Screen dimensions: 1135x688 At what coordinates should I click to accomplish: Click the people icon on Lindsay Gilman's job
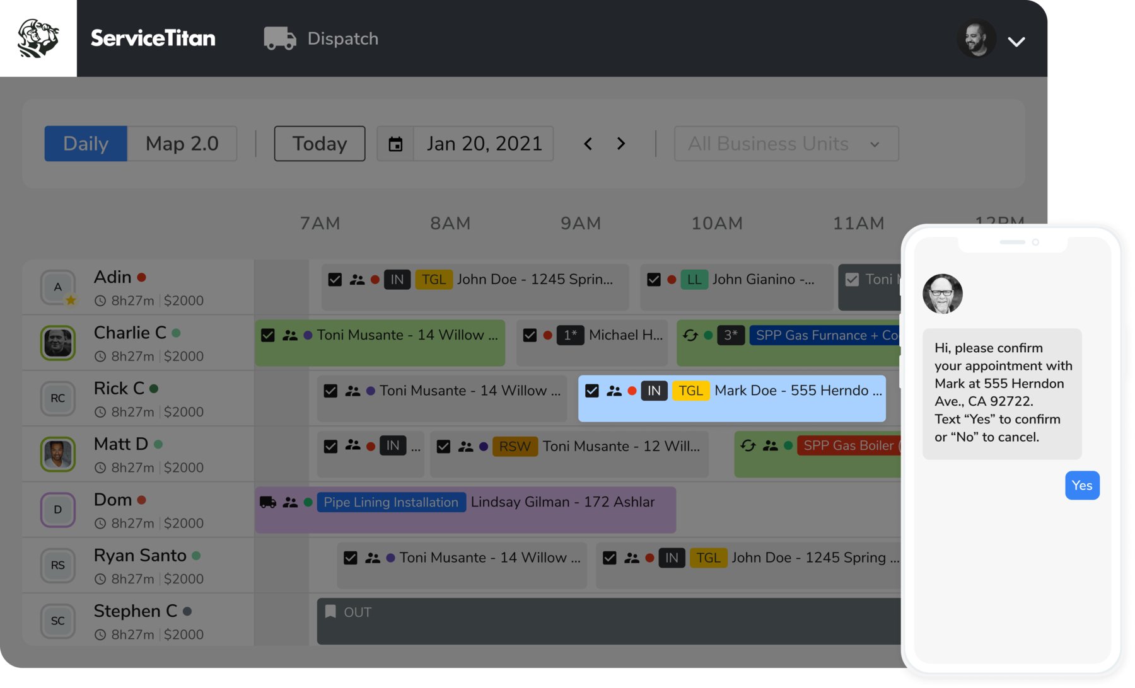(x=291, y=502)
